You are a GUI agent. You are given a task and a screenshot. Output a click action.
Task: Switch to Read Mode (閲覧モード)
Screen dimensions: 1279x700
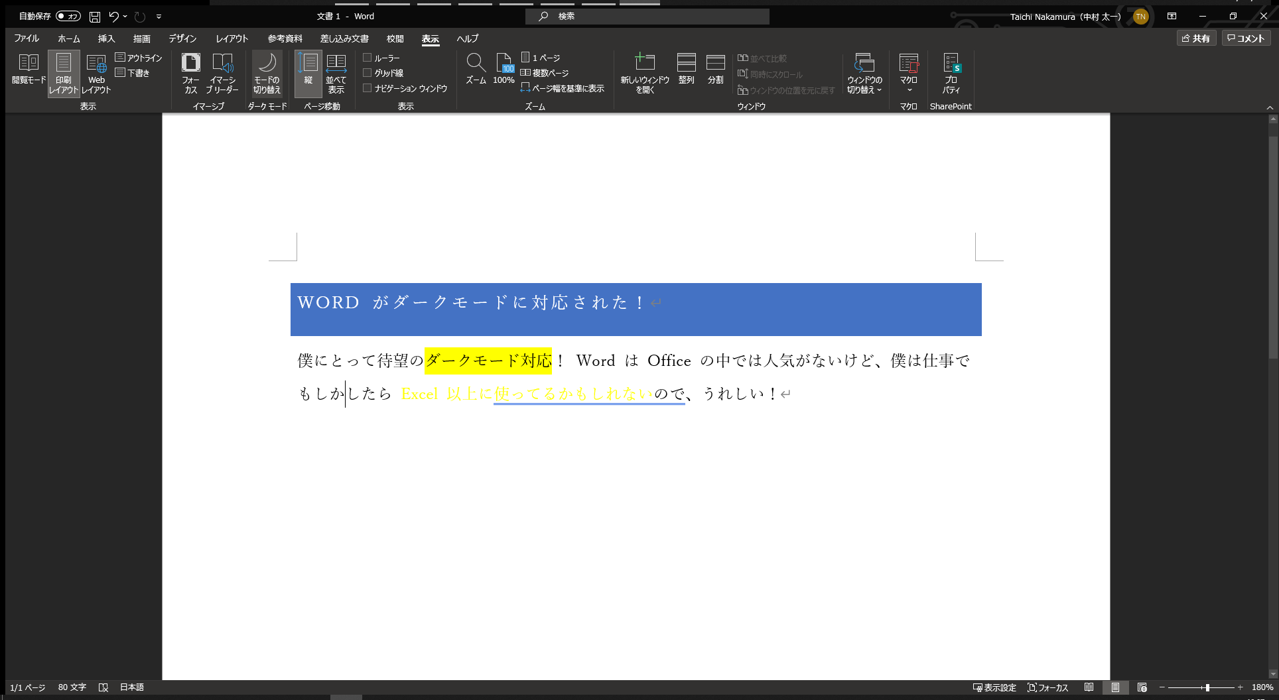29,70
